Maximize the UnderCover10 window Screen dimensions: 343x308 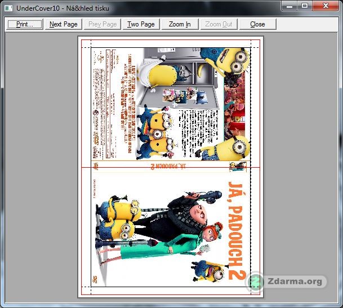click(305, 6)
